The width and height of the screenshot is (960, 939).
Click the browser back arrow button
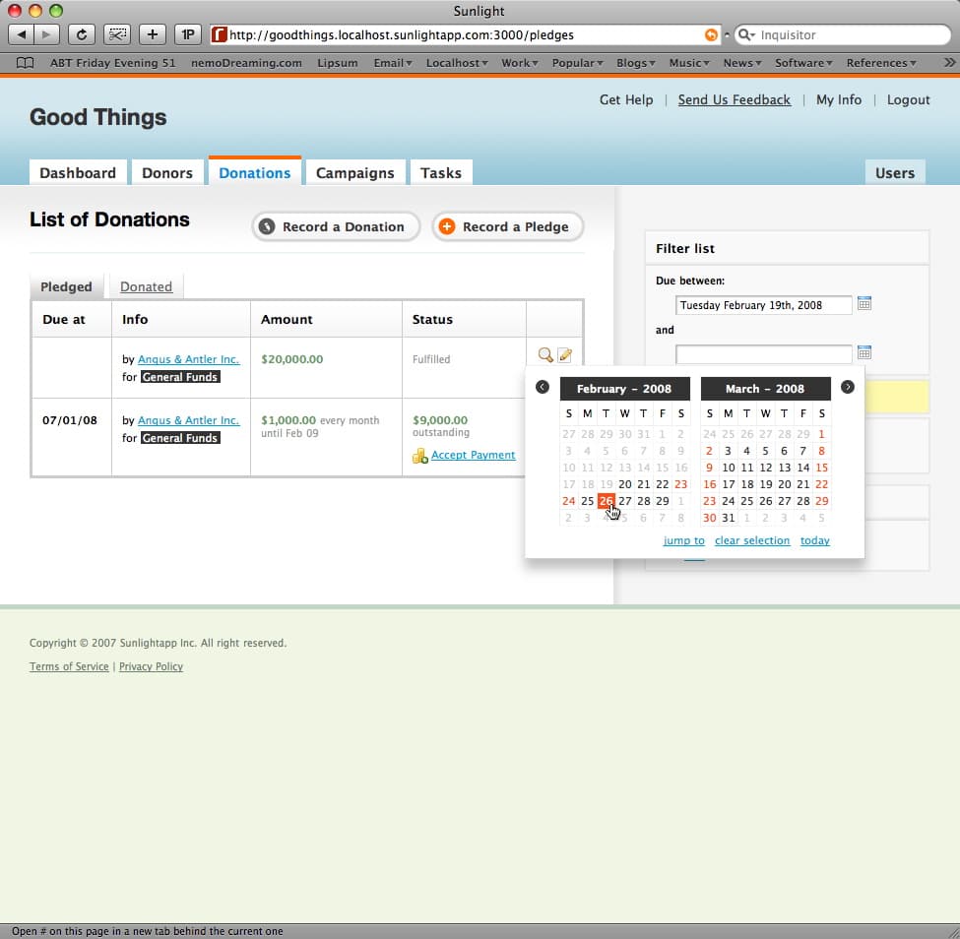click(x=22, y=34)
